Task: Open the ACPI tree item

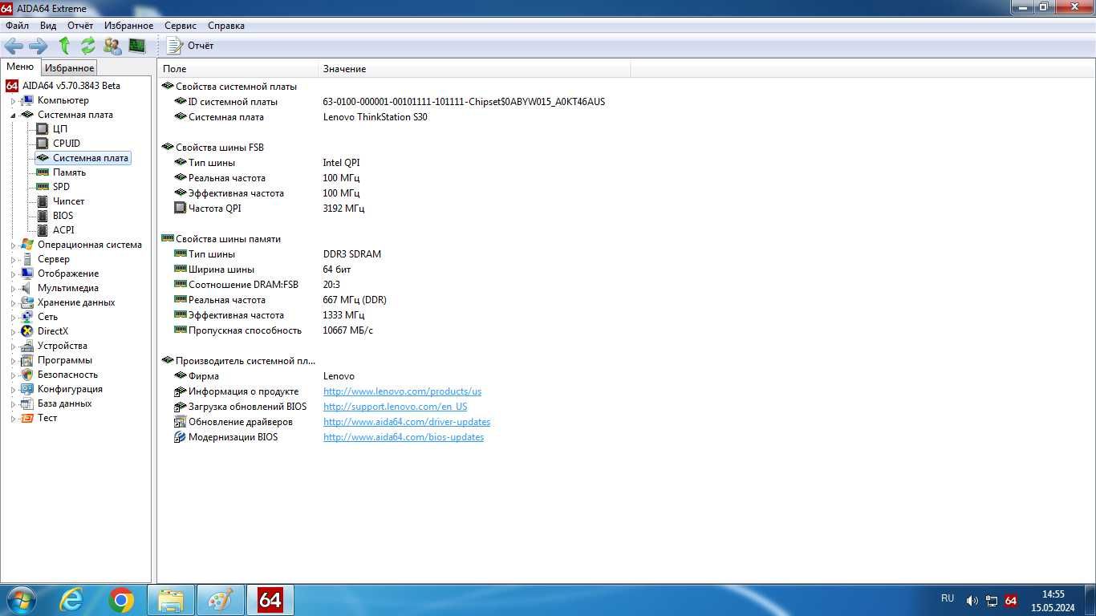Action: [63, 230]
